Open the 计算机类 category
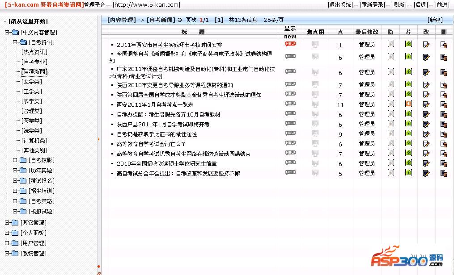The image size is (454, 275). click(x=34, y=141)
